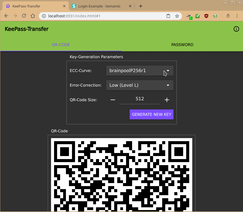Open the uBlock Origin extension
This screenshot has width=243, height=212.
click(x=206, y=16)
